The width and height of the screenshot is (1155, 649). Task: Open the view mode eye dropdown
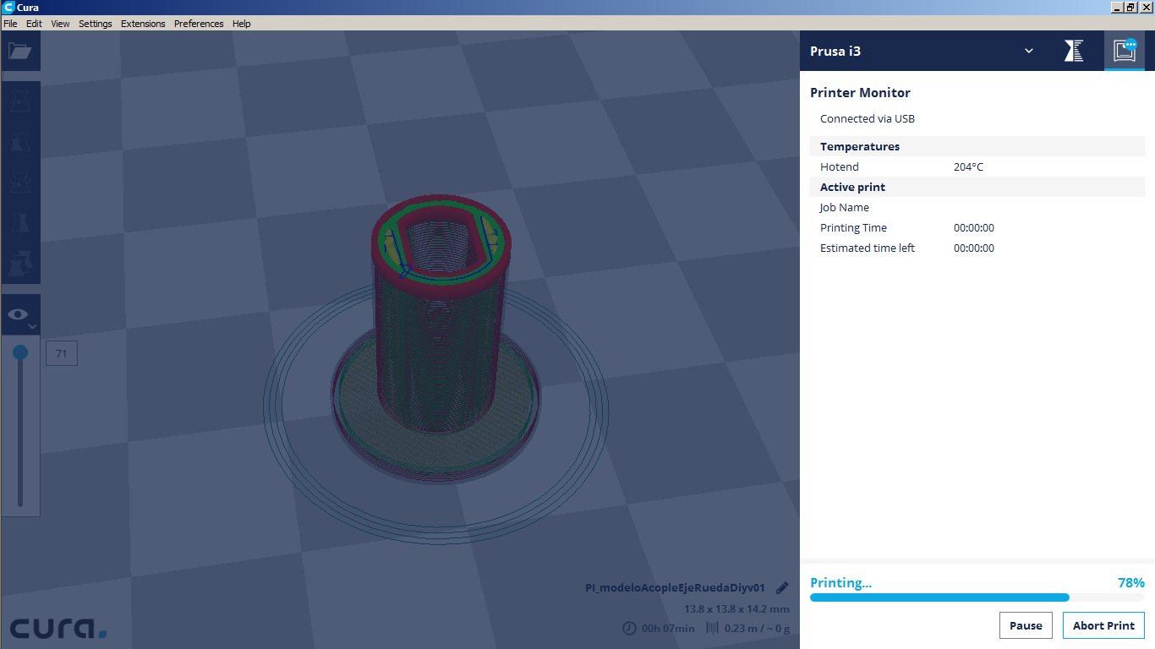pyautogui.click(x=20, y=315)
